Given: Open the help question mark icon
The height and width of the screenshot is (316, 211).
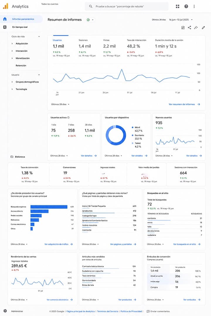Looking at the screenshot, I should pos(186,6).
